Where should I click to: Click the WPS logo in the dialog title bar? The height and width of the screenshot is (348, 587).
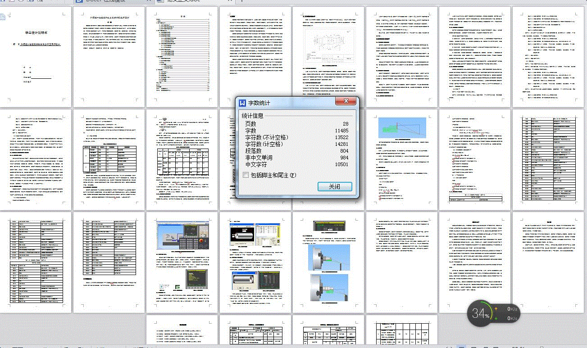(x=242, y=103)
